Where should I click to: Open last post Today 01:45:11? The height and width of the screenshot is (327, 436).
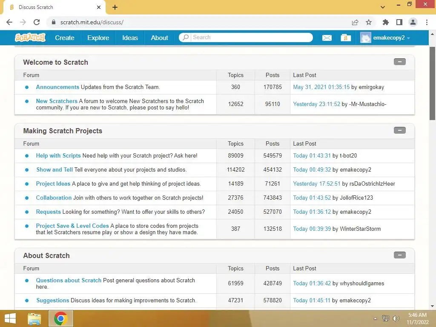312,300
